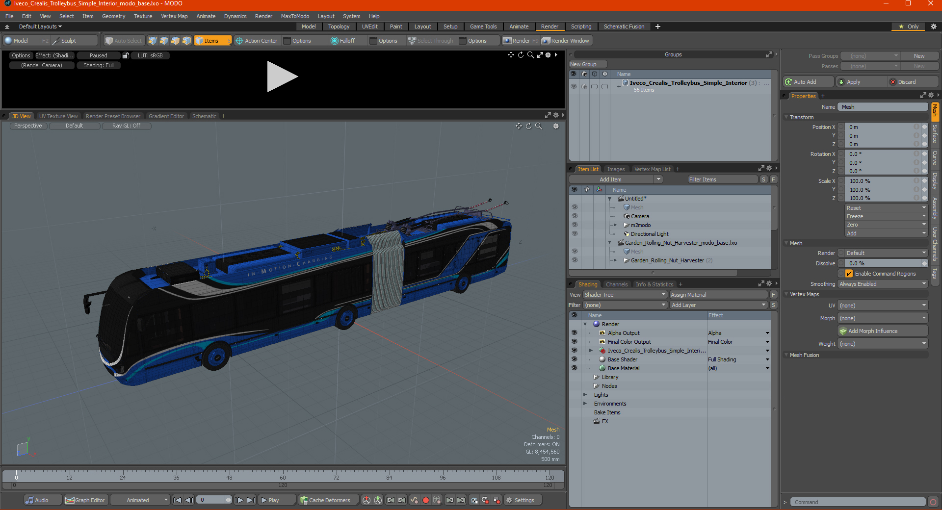Image resolution: width=942 pixels, height=510 pixels.
Task: Open the Smoothing Always Enabled dropdown
Action: [x=882, y=284]
